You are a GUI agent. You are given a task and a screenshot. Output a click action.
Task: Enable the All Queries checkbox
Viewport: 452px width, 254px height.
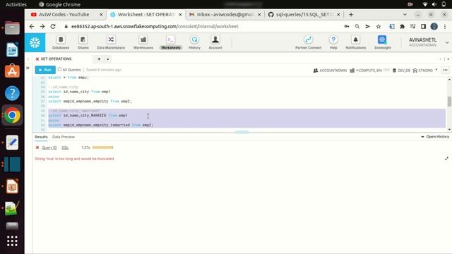59,69
